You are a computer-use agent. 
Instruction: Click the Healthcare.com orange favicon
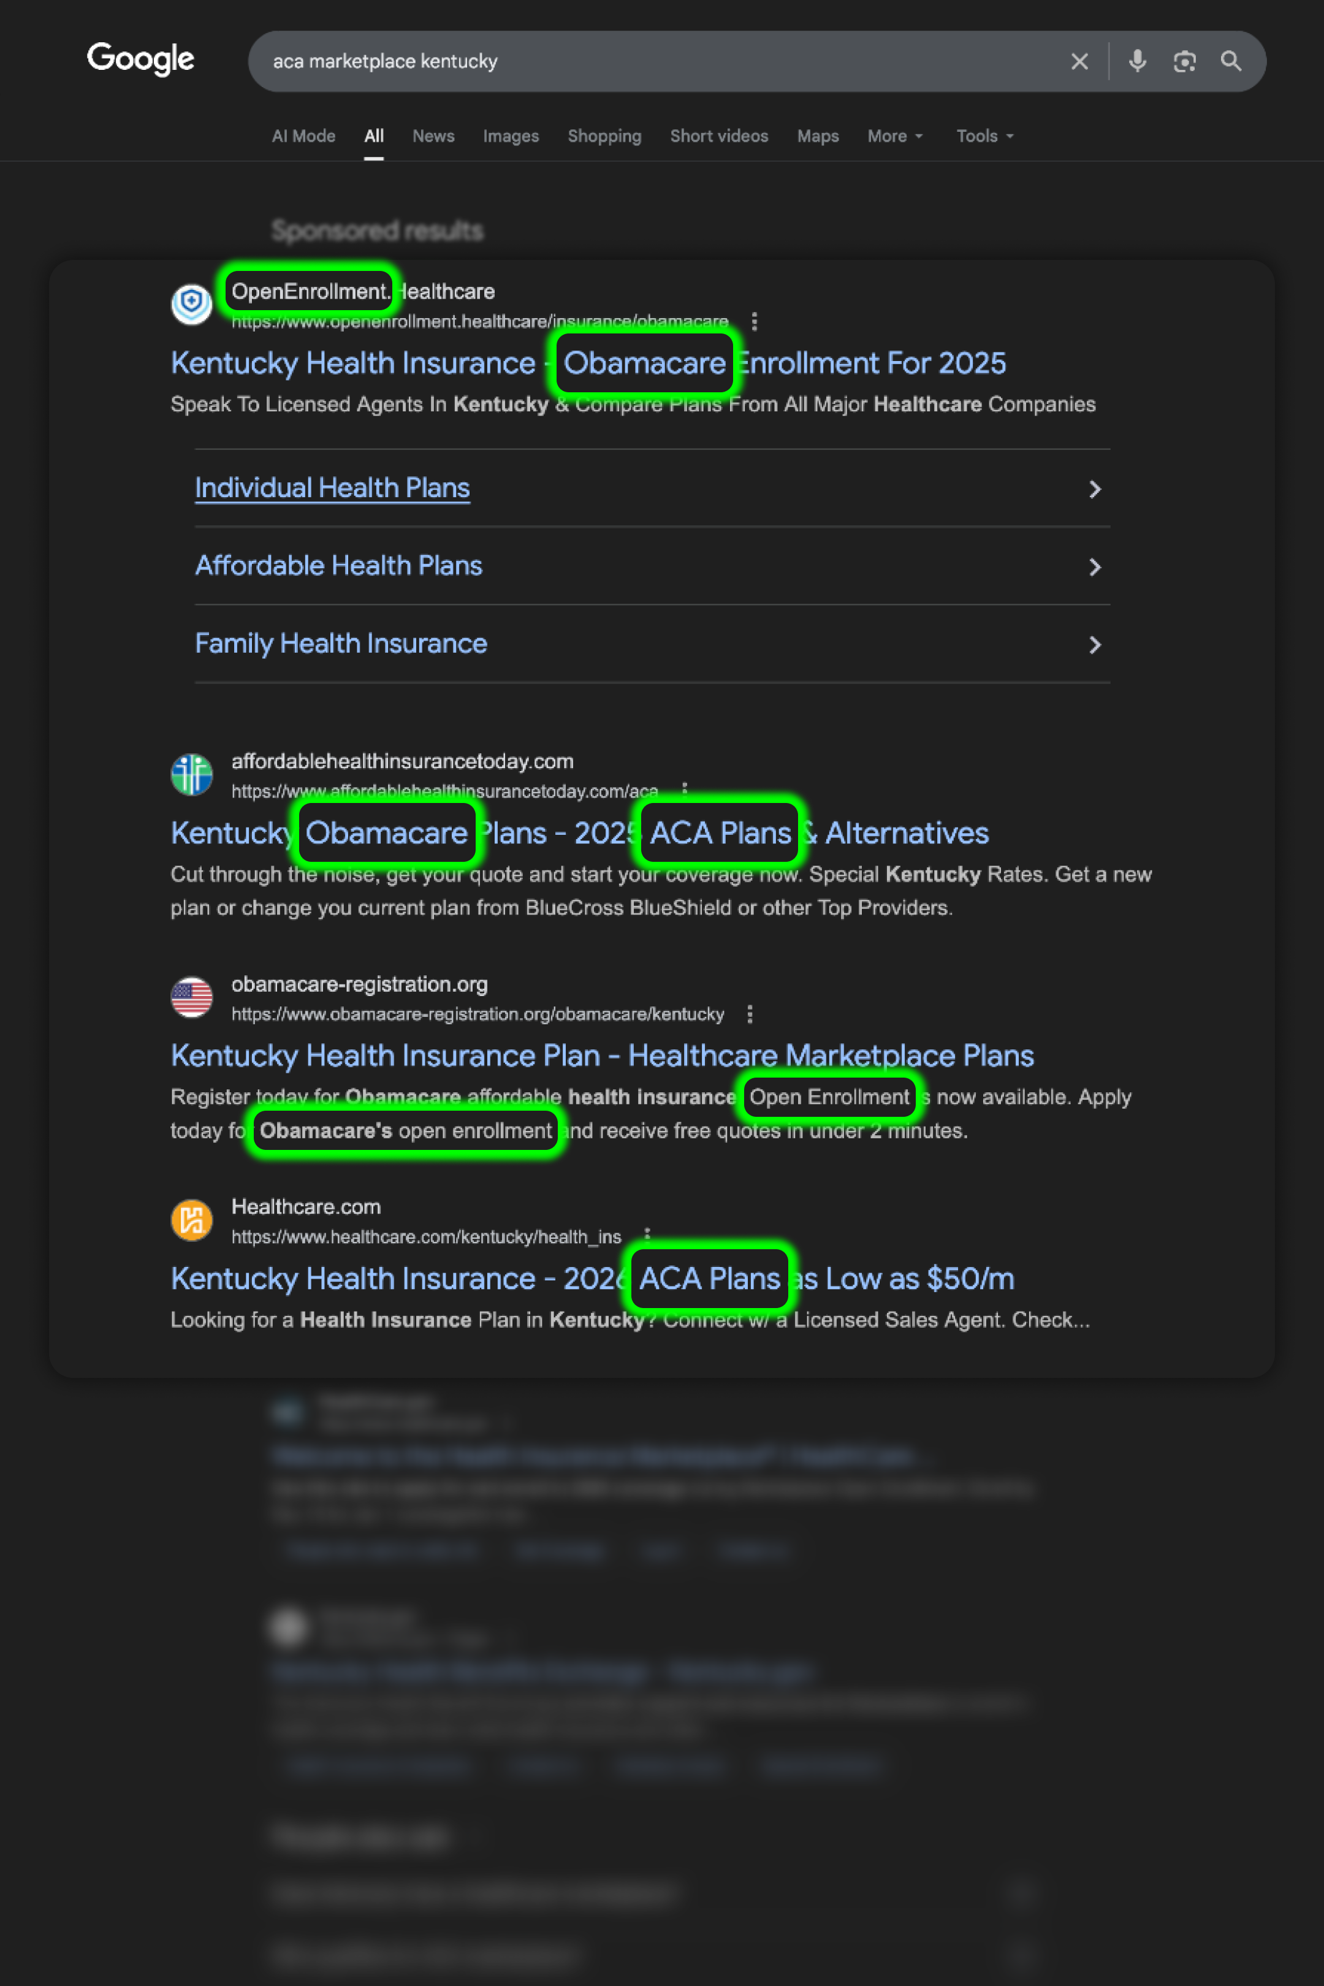point(192,1220)
